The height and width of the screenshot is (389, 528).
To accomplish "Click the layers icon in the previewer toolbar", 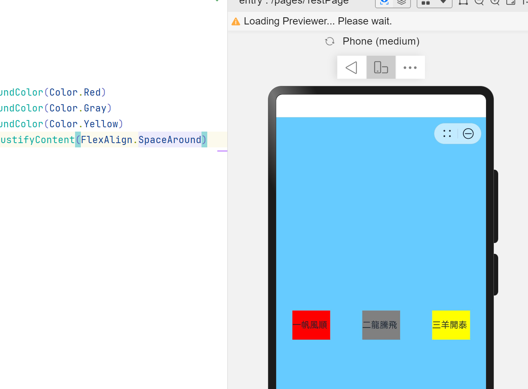I will [x=402, y=2].
